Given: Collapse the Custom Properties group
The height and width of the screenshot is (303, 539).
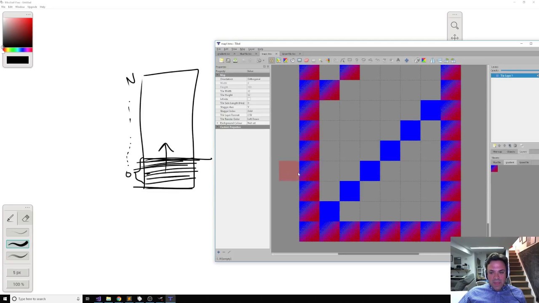Looking at the screenshot, I should 218,127.
